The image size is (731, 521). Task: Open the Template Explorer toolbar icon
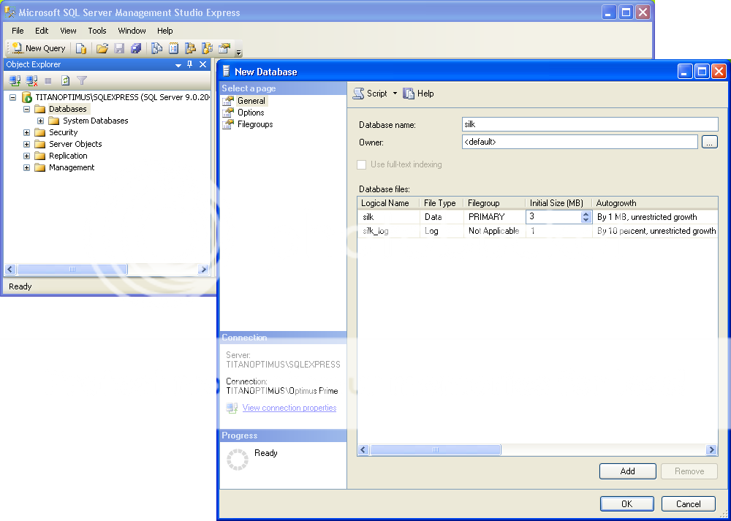point(208,48)
